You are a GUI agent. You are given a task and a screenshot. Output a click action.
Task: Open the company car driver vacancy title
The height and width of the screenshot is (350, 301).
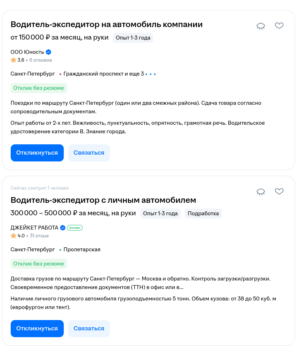coord(107,24)
